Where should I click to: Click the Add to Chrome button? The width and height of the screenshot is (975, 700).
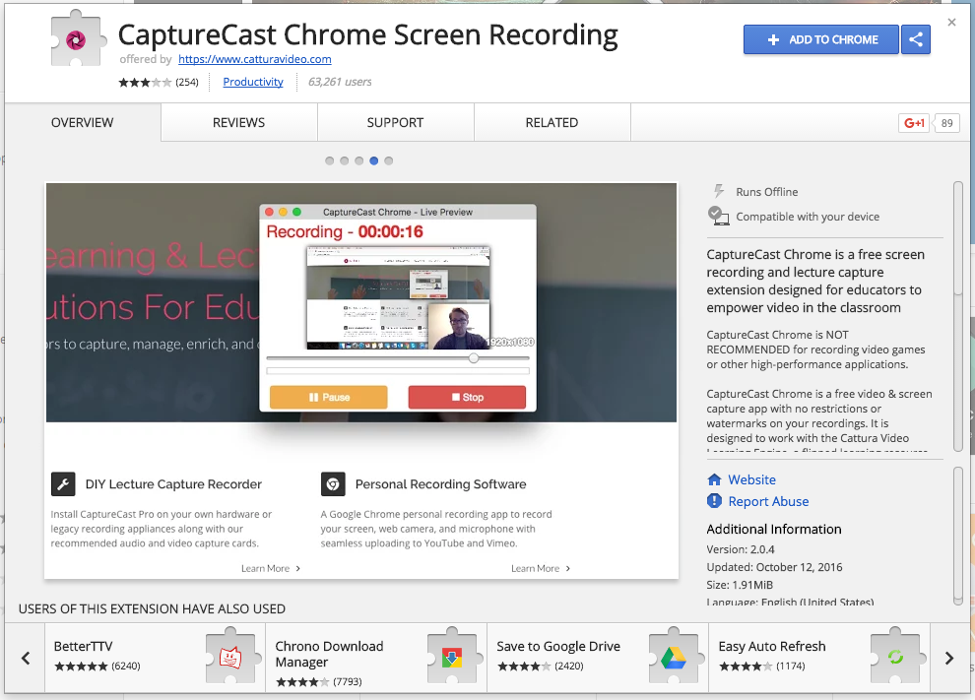820,39
